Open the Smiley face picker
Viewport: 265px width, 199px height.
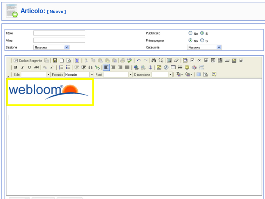point(187,67)
